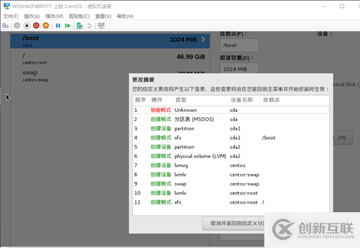Screen dimensions: 360x248
Task: Click 取消并返回到自定义分区 button
Action: coord(233,223)
